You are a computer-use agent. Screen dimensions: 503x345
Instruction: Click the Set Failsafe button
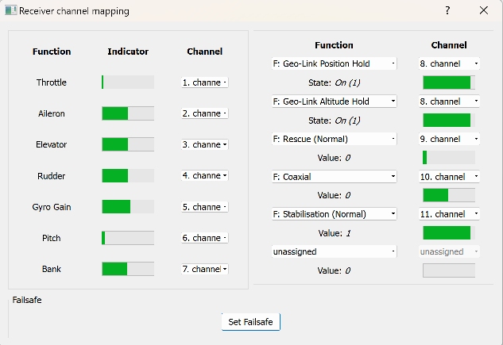[x=251, y=322]
